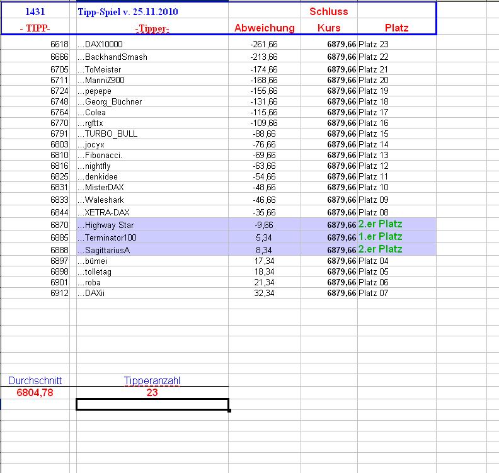Select the rgfttx tipper cell
Screen dimensions: 499x473
152,123
